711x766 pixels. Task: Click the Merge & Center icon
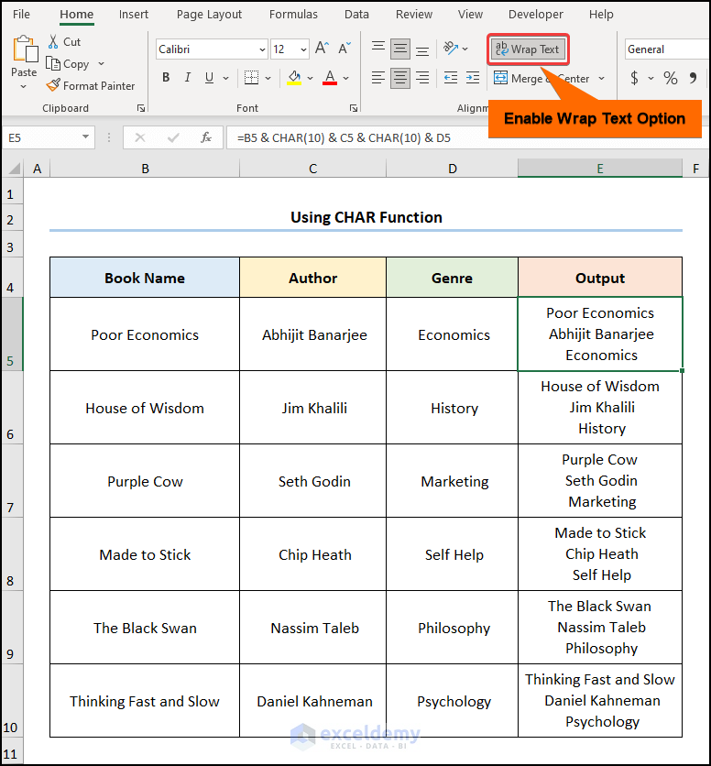click(500, 78)
